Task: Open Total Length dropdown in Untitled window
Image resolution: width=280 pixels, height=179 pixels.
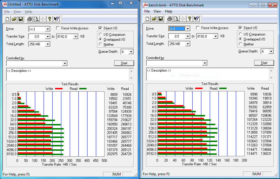Action: 48,44
